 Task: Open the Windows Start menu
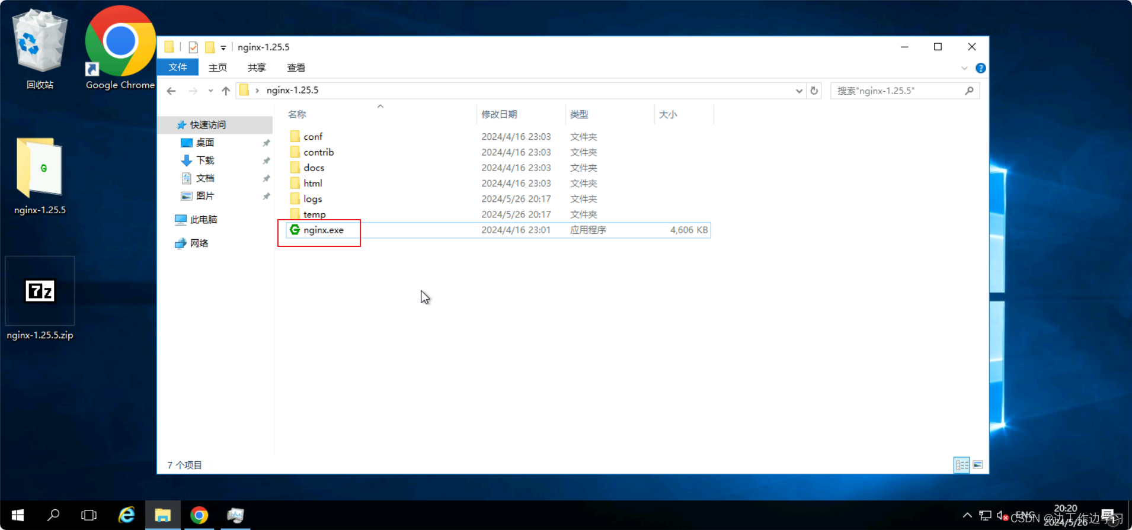coord(18,515)
